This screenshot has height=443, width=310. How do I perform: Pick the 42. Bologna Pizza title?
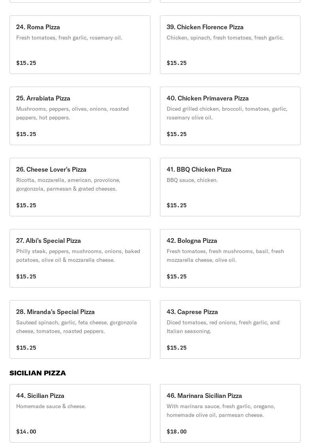(192, 240)
